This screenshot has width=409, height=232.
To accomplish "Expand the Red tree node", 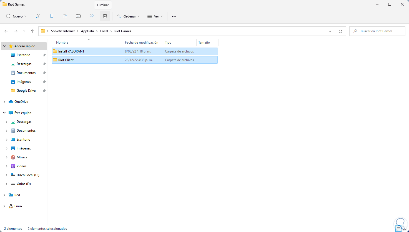I will coord(4,195).
